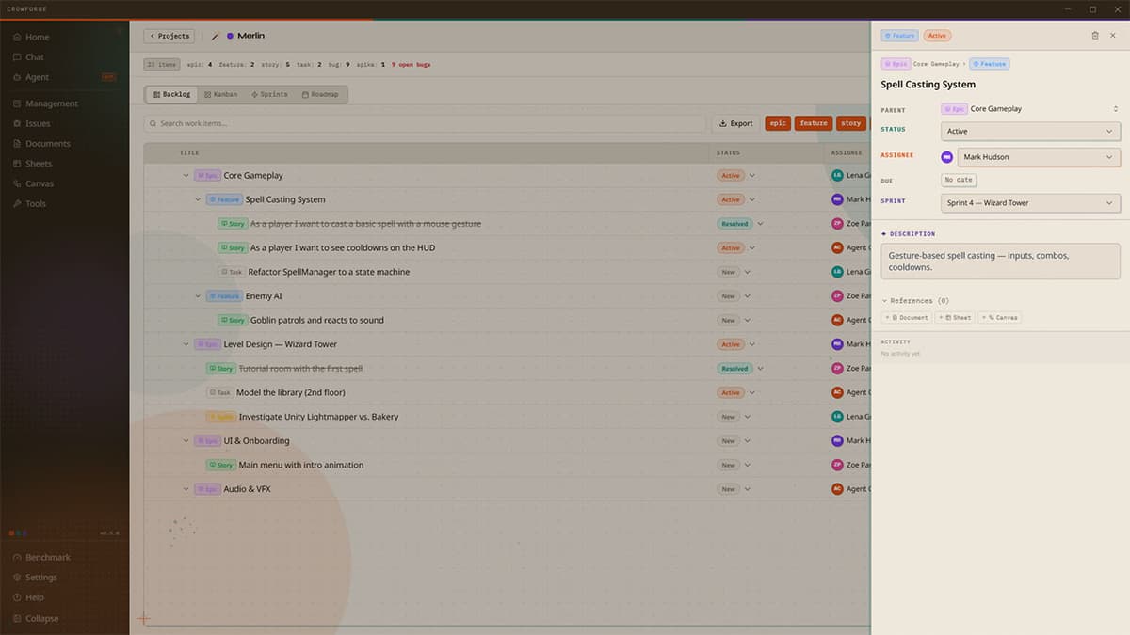Open the Assignee dropdown Mark Hudson
Screen dimensions: 1130x635
click(1039, 157)
